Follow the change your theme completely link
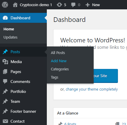 (x=92, y=89)
